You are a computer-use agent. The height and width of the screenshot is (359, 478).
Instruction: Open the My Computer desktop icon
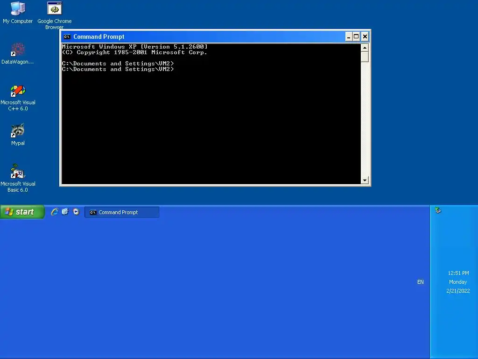(18, 12)
